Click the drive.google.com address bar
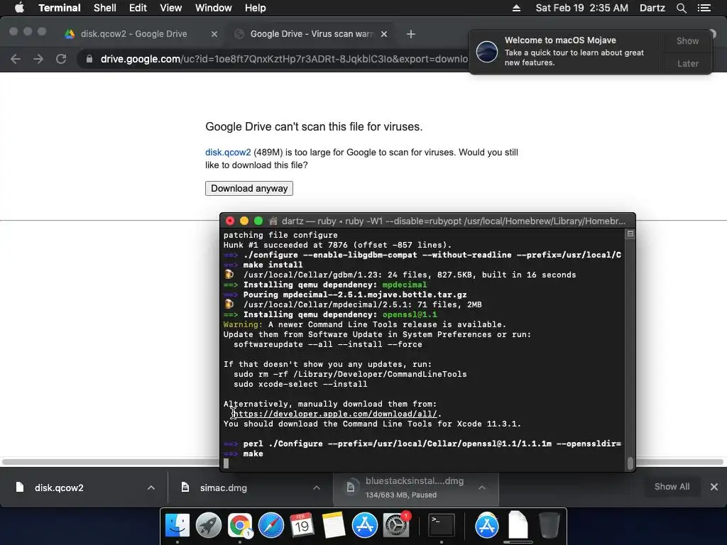Screen dimensions: 727x545 click(284, 59)
